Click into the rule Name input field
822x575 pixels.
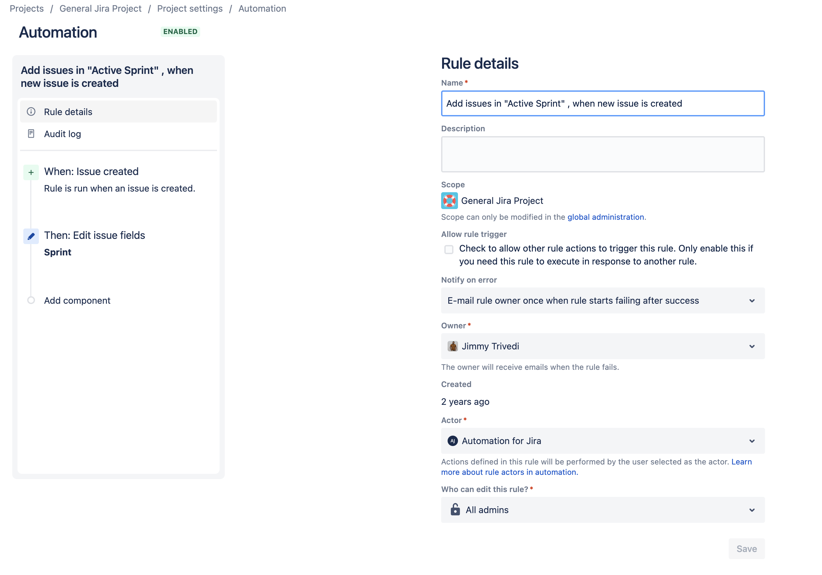coord(602,103)
